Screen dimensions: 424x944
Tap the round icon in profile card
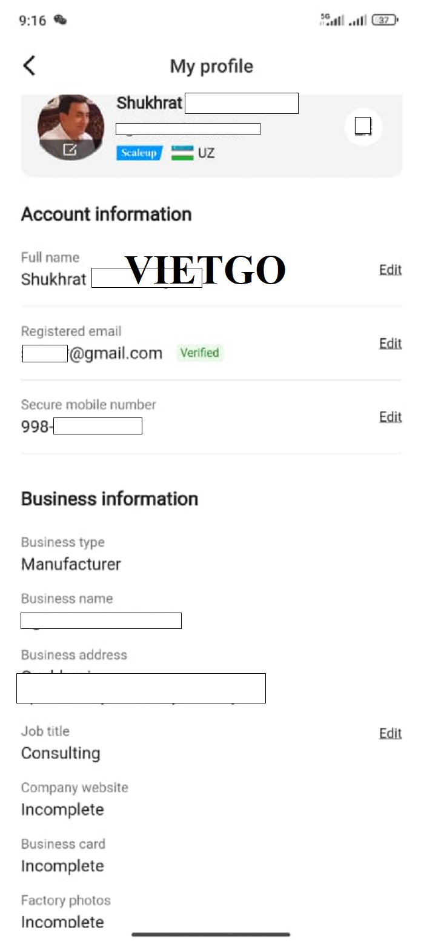pos(363,127)
